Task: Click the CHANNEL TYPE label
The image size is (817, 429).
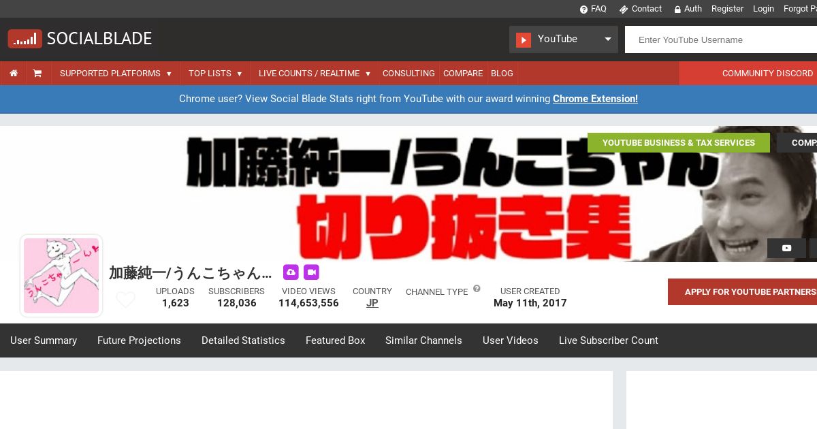Action: pyautogui.click(x=436, y=292)
